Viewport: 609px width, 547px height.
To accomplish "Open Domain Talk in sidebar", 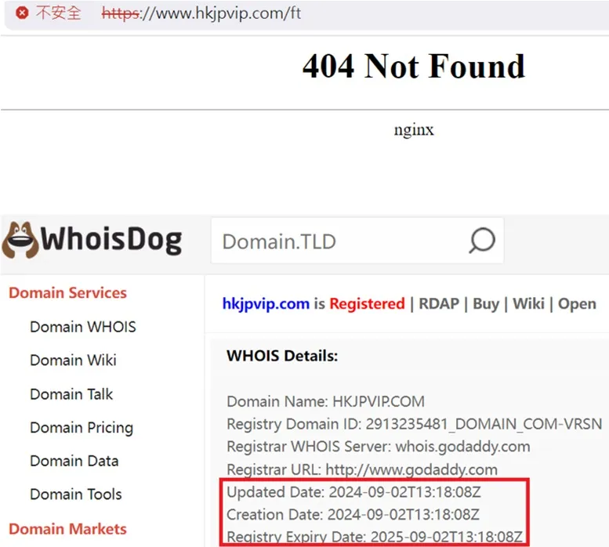I will click(71, 394).
